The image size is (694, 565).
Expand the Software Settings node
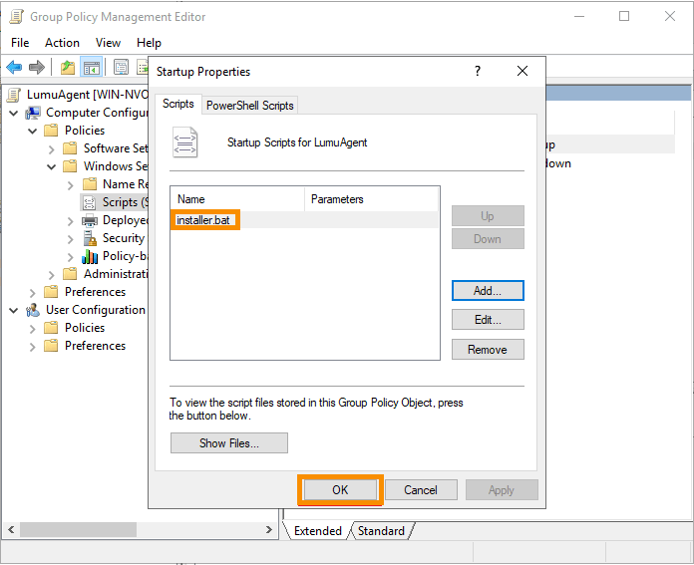(x=51, y=149)
